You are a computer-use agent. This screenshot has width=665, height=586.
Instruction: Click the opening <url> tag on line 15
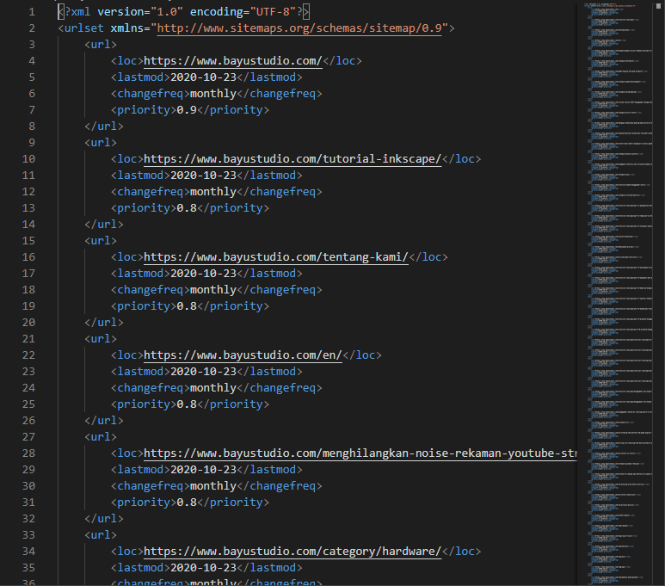pyautogui.click(x=101, y=241)
